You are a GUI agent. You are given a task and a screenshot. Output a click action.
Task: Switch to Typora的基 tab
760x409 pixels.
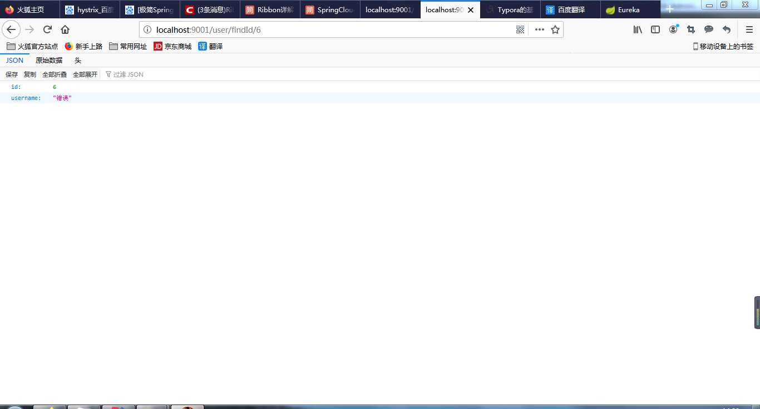point(510,9)
